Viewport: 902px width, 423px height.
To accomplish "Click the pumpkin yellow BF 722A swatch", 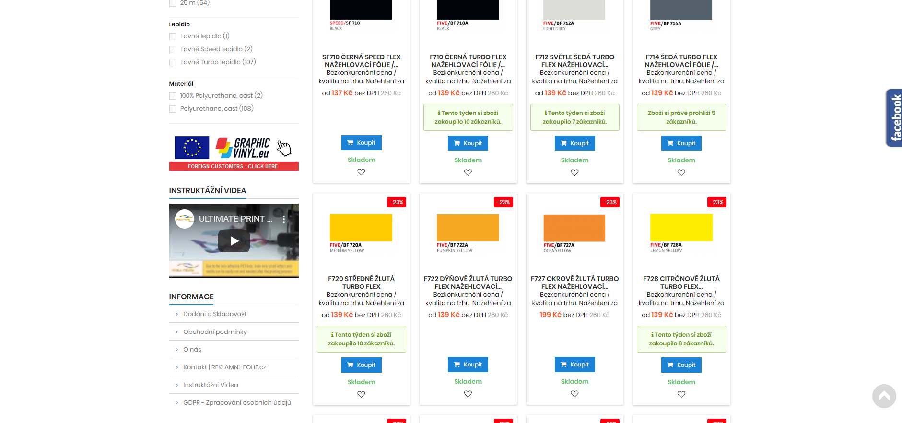I will point(468,228).
